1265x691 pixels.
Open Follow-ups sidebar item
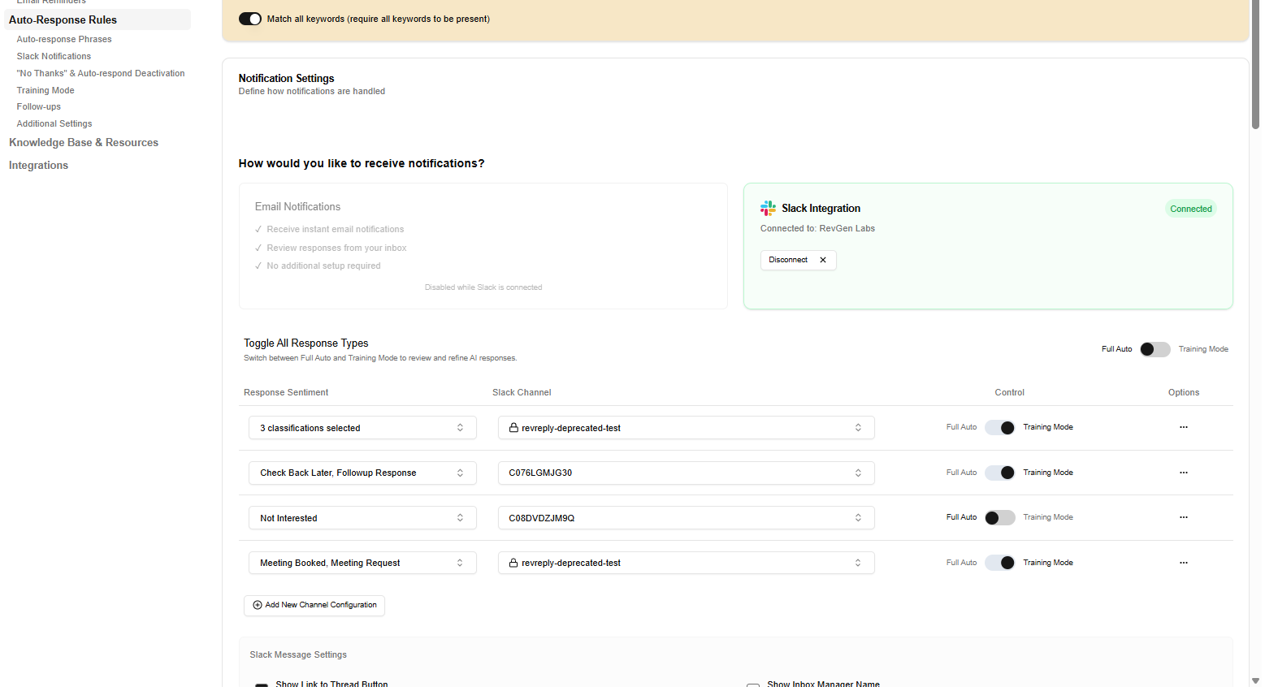point(39,106)
